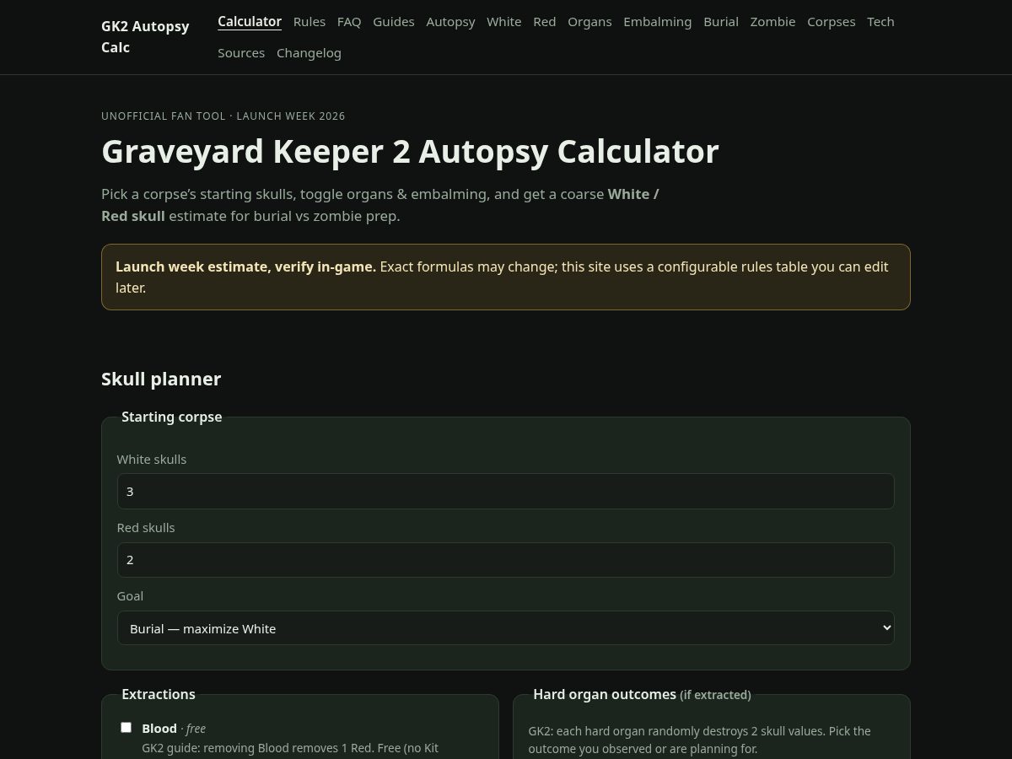
Task: Visit the Zombie page
Action: tap(772, 22)
